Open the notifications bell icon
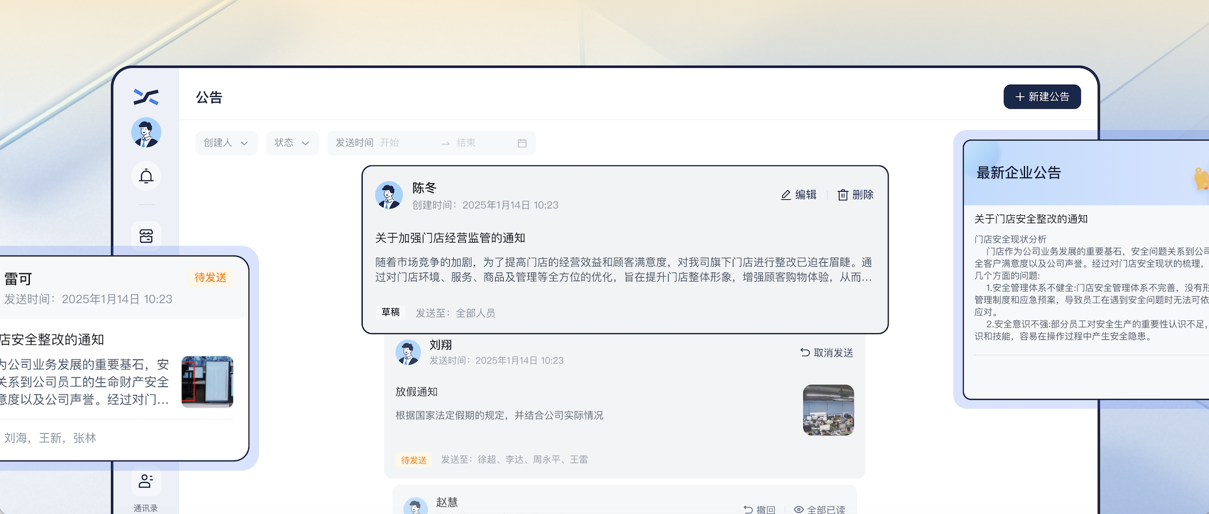Image resolution: width=1209 pixels, height=514 pixels. 146,176
